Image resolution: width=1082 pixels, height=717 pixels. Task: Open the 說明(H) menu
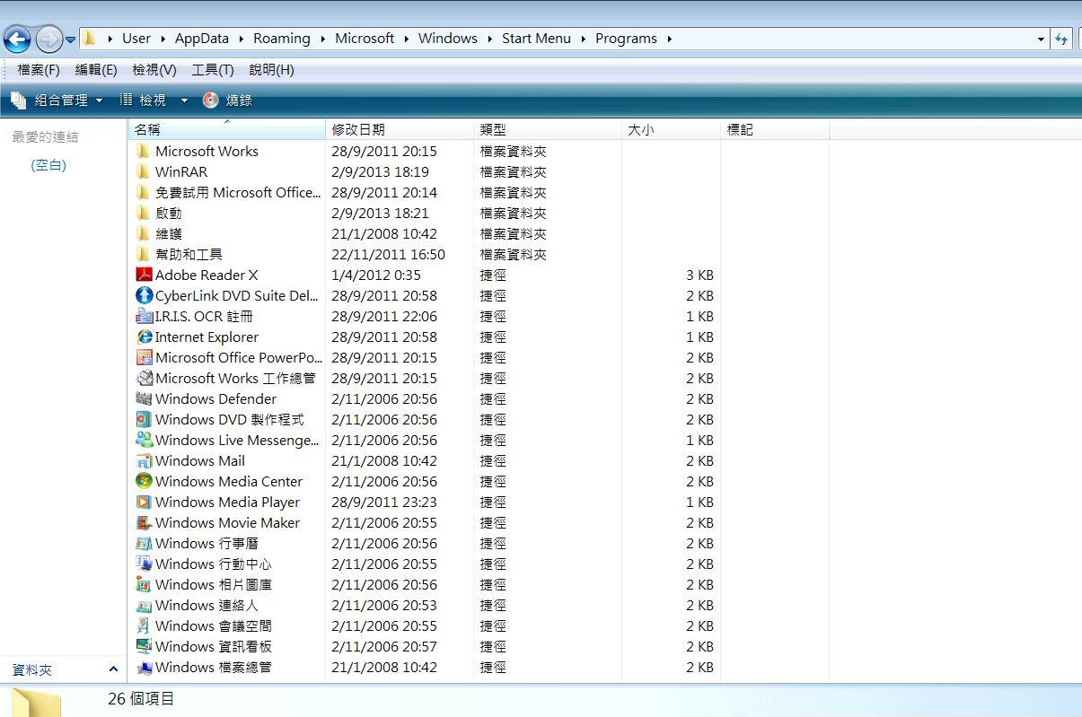271,69
